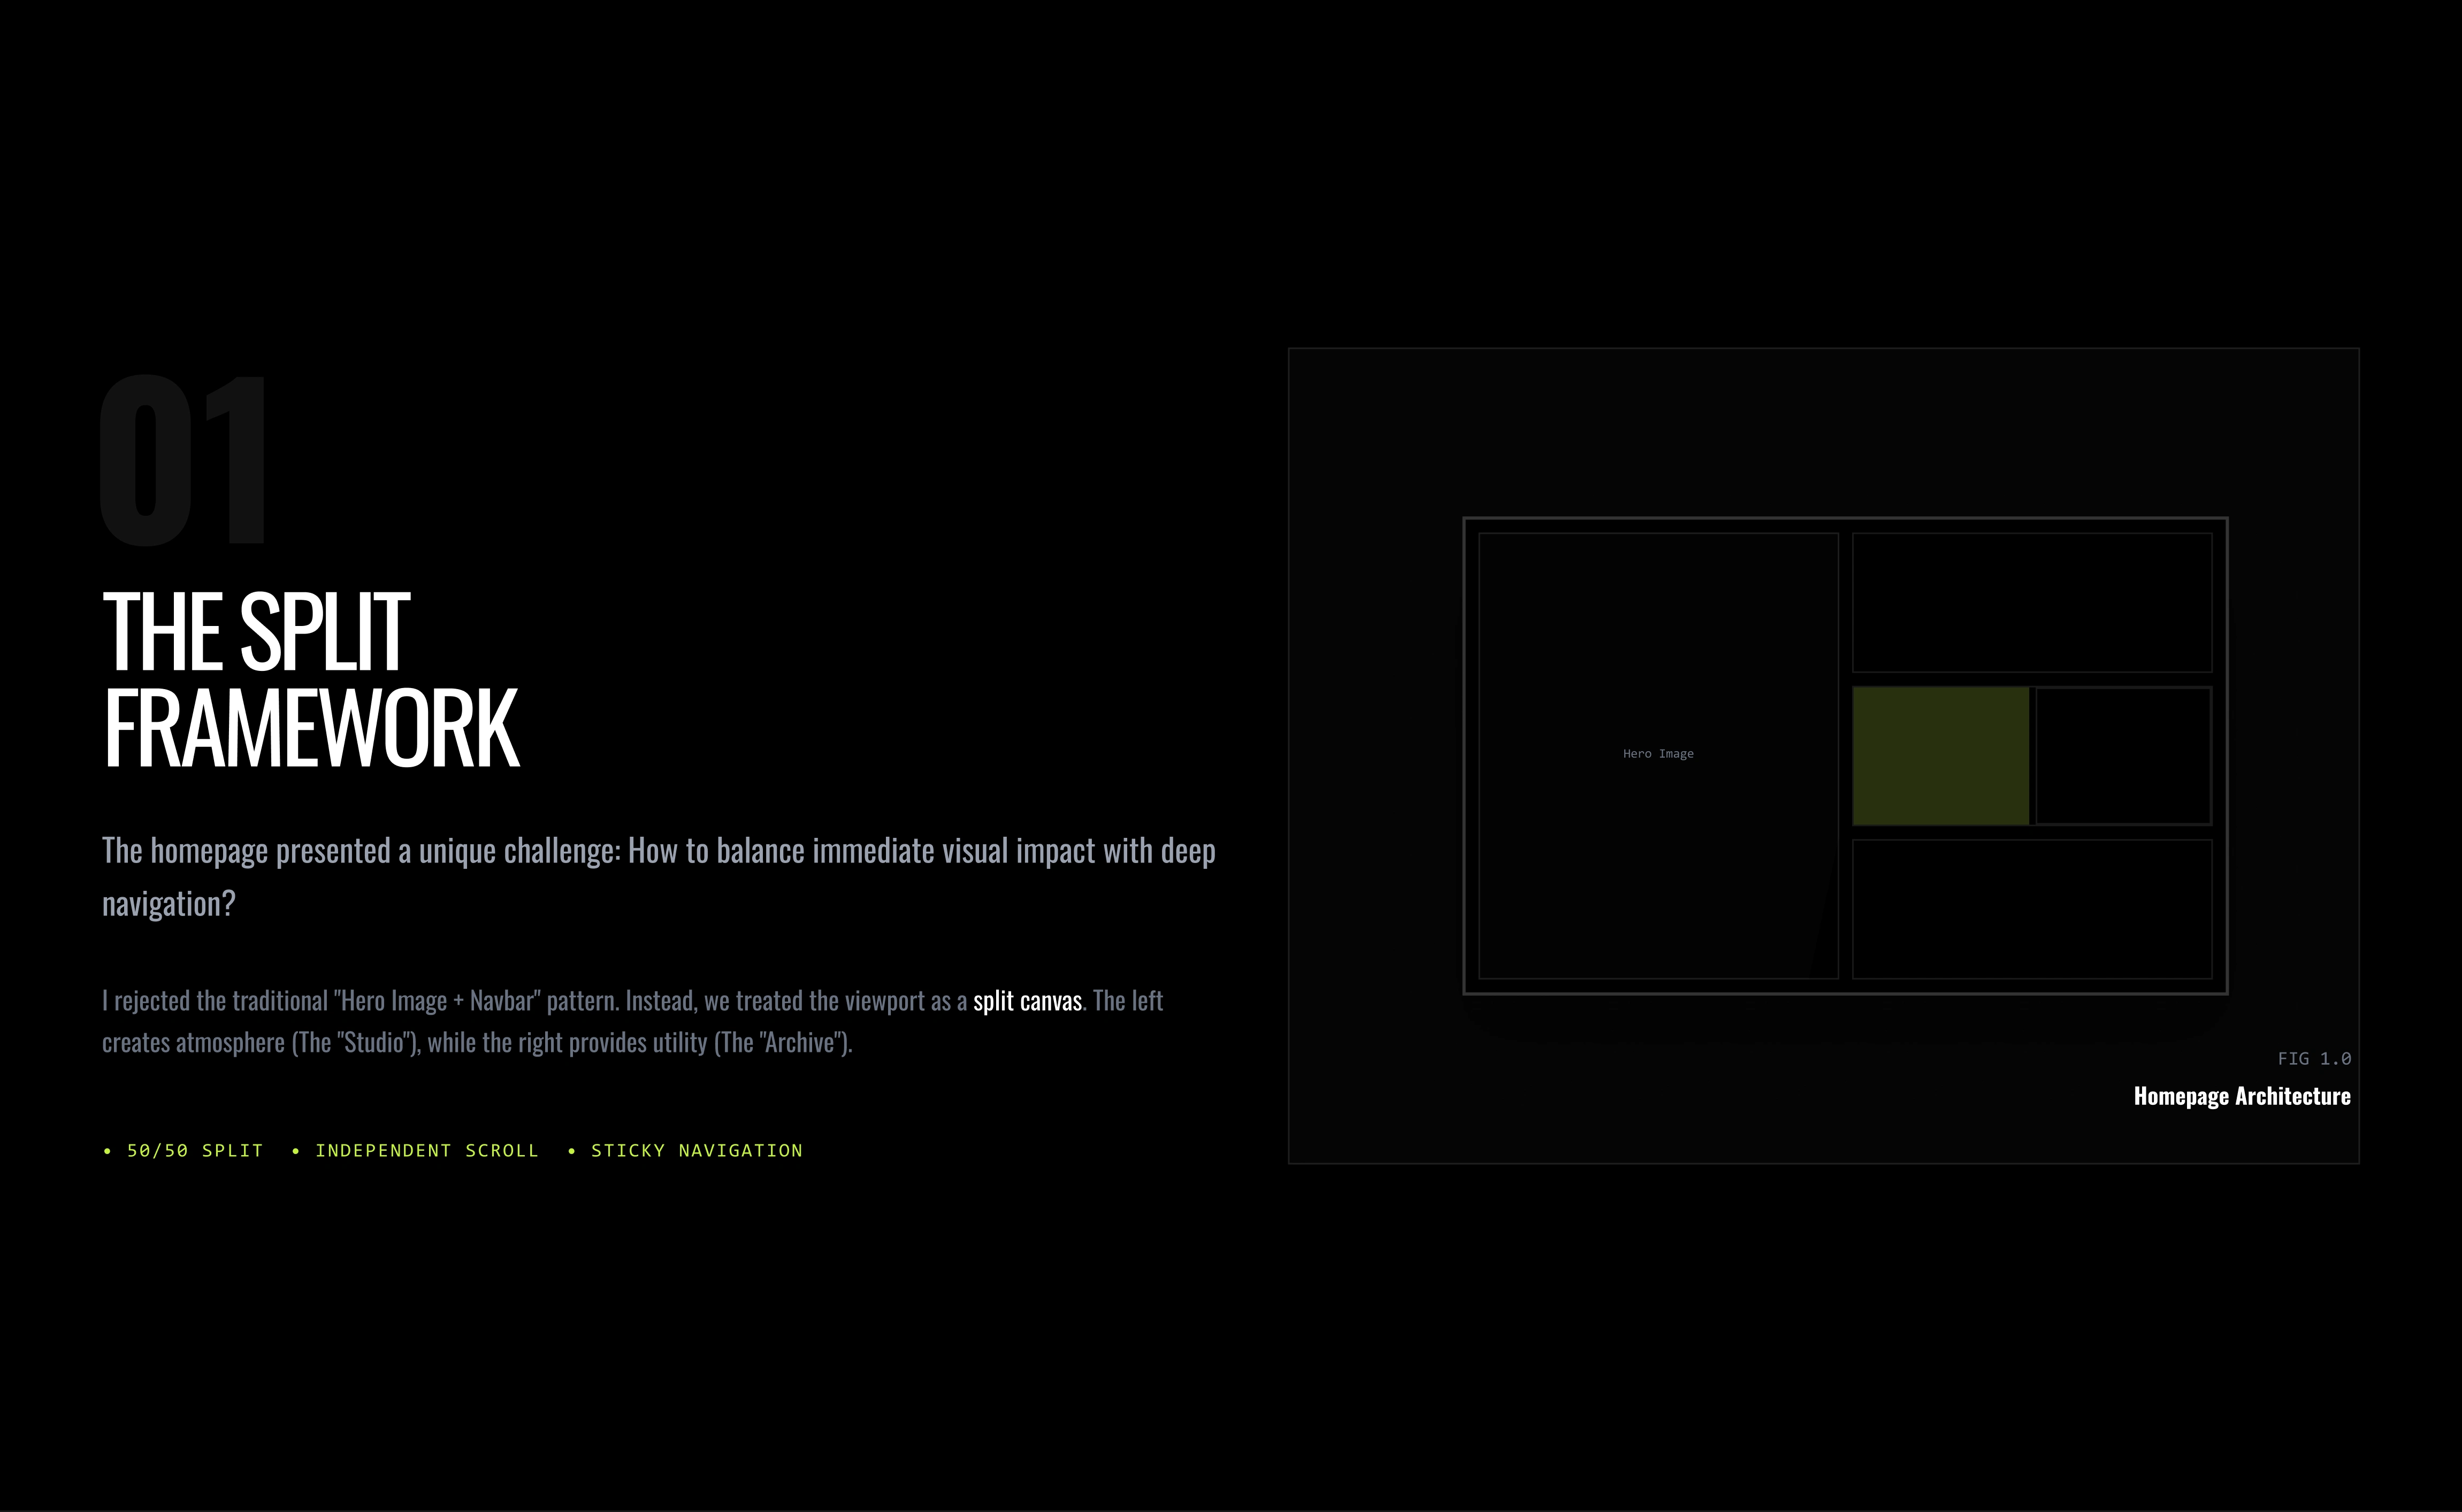Image resolution: width=2462 pixels, height=1512 pixels.
Task: Click the dark block beside the green block
Action: click(2122, 756)
